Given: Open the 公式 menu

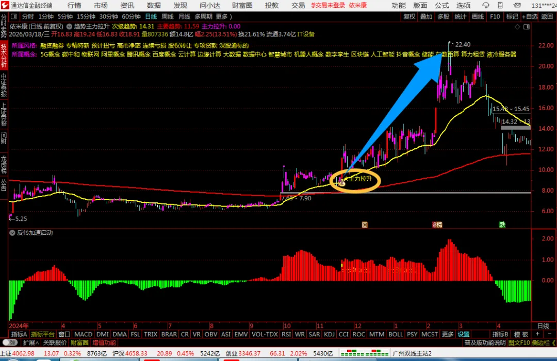Looking at the screenshot, I should pyautogui.click(x=442, y=5).
